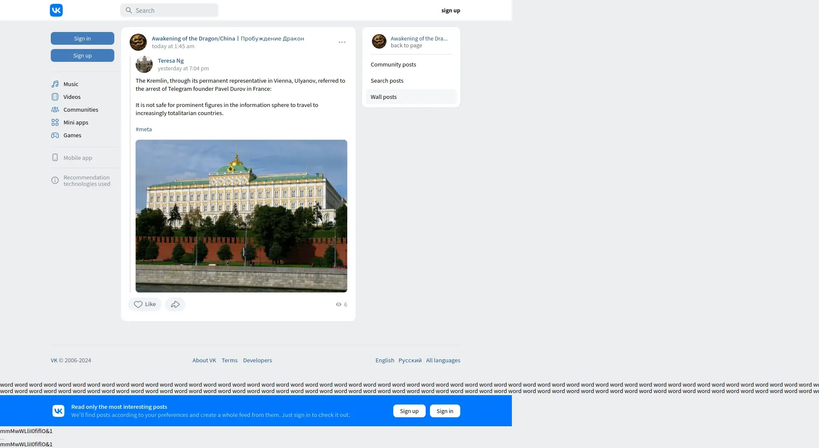
Task: Open Awakening of the Dragon/China post title link
Action: click(x=228, y=38)
